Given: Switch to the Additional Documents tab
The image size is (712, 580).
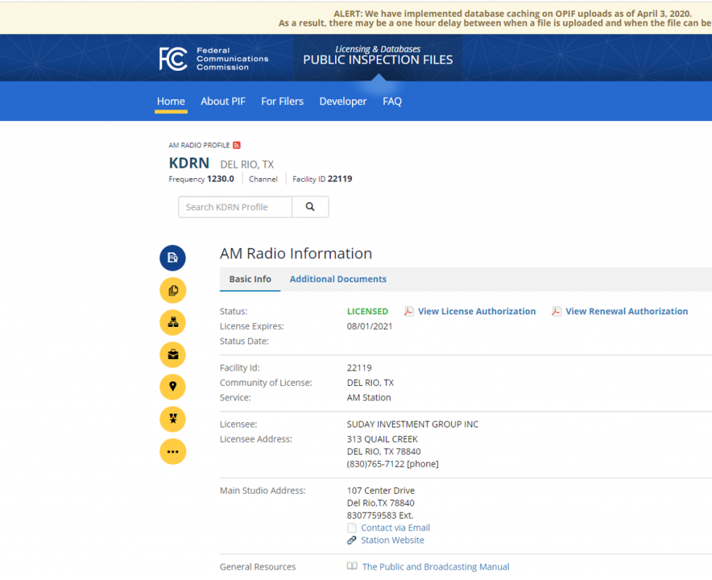Looking at the screenshot, I should click(338, 279).
